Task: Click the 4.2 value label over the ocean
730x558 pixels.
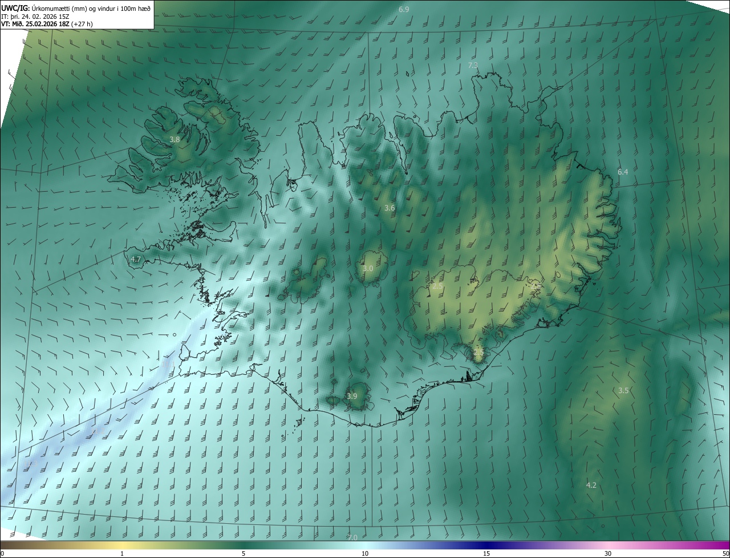Action: click(x=591, y=486)
